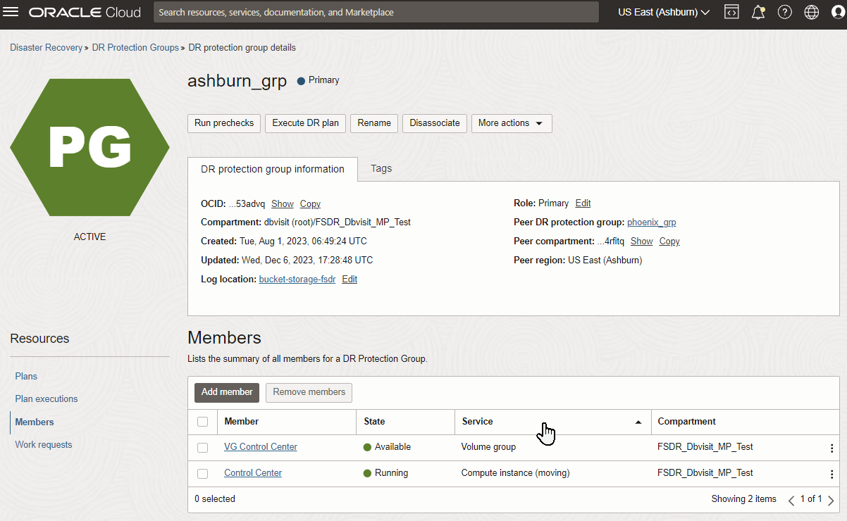Click Edit link next to Role
Screen dimensions: 847x521
tap(583, 203)
